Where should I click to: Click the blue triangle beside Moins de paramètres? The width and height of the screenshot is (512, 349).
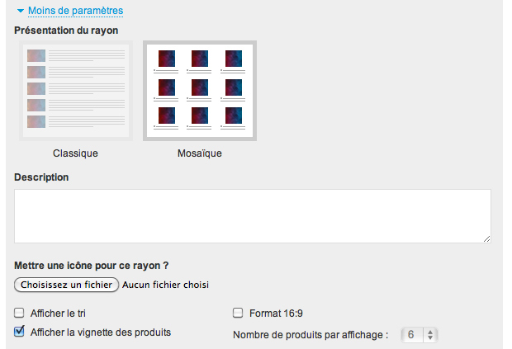click(20, 12)
